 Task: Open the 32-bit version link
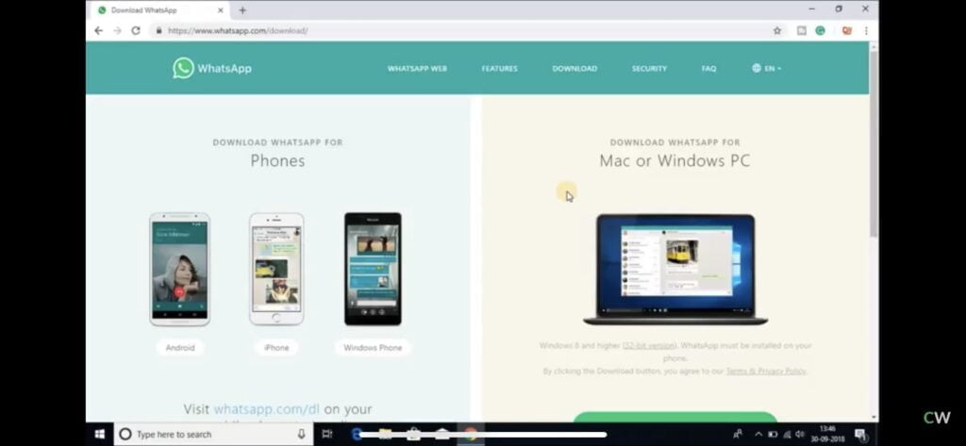coord(649,346)
